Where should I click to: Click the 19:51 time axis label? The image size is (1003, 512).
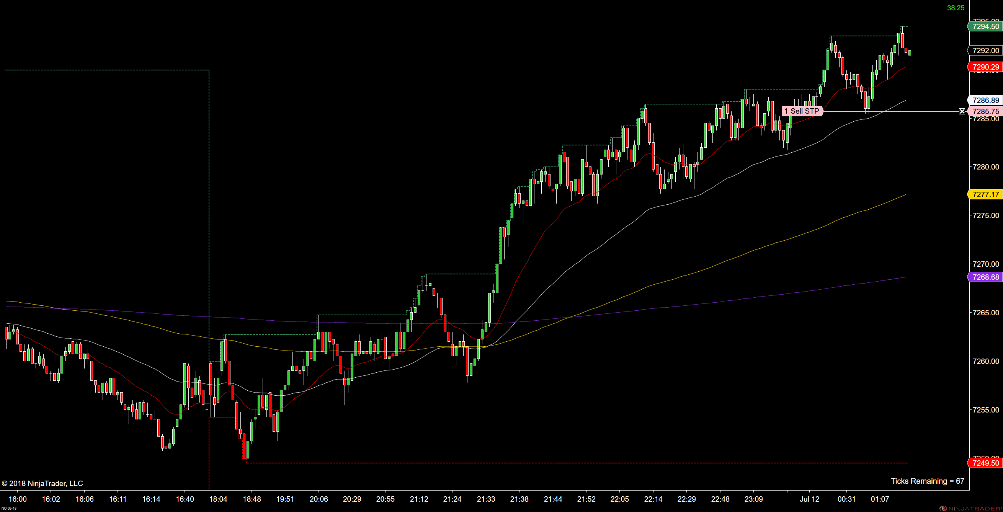tap(285, 499)
